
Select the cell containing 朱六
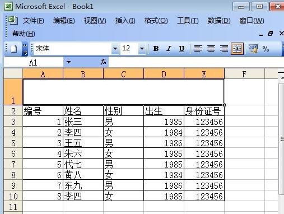click(83, 153)
